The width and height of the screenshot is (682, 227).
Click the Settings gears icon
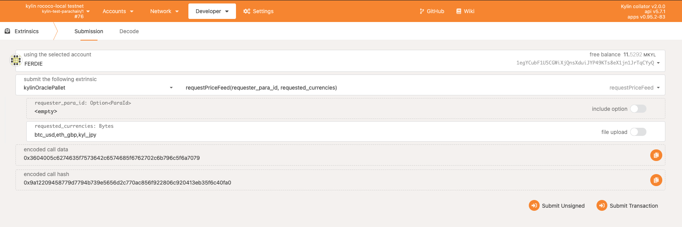point(247,11)
